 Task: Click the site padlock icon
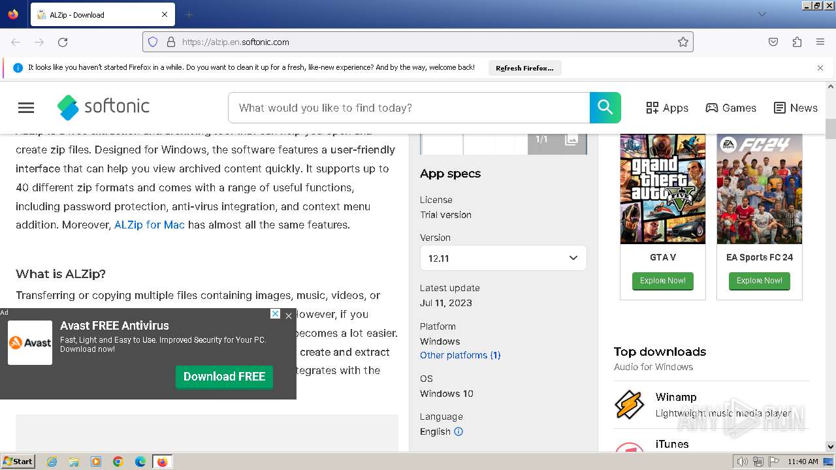point(171,42)
